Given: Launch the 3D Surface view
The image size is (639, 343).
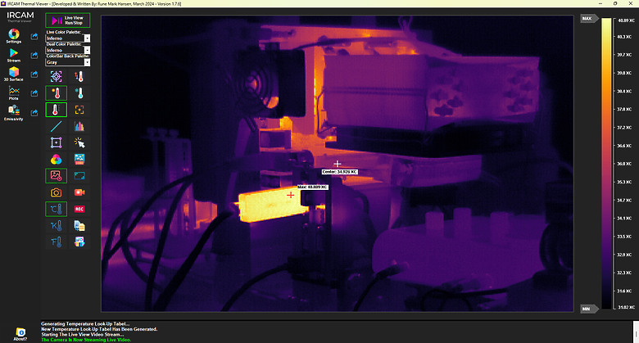Looking at the screenshot, I should click(13, 74).
